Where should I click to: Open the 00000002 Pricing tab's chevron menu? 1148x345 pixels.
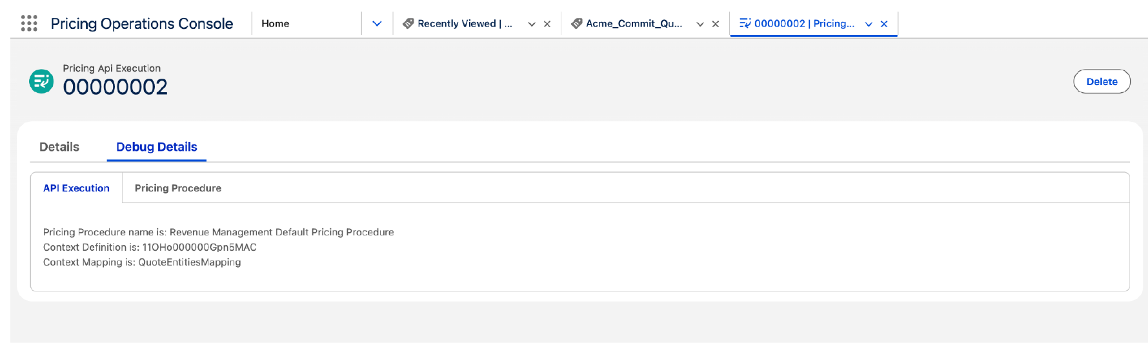(x=869, y=24)
